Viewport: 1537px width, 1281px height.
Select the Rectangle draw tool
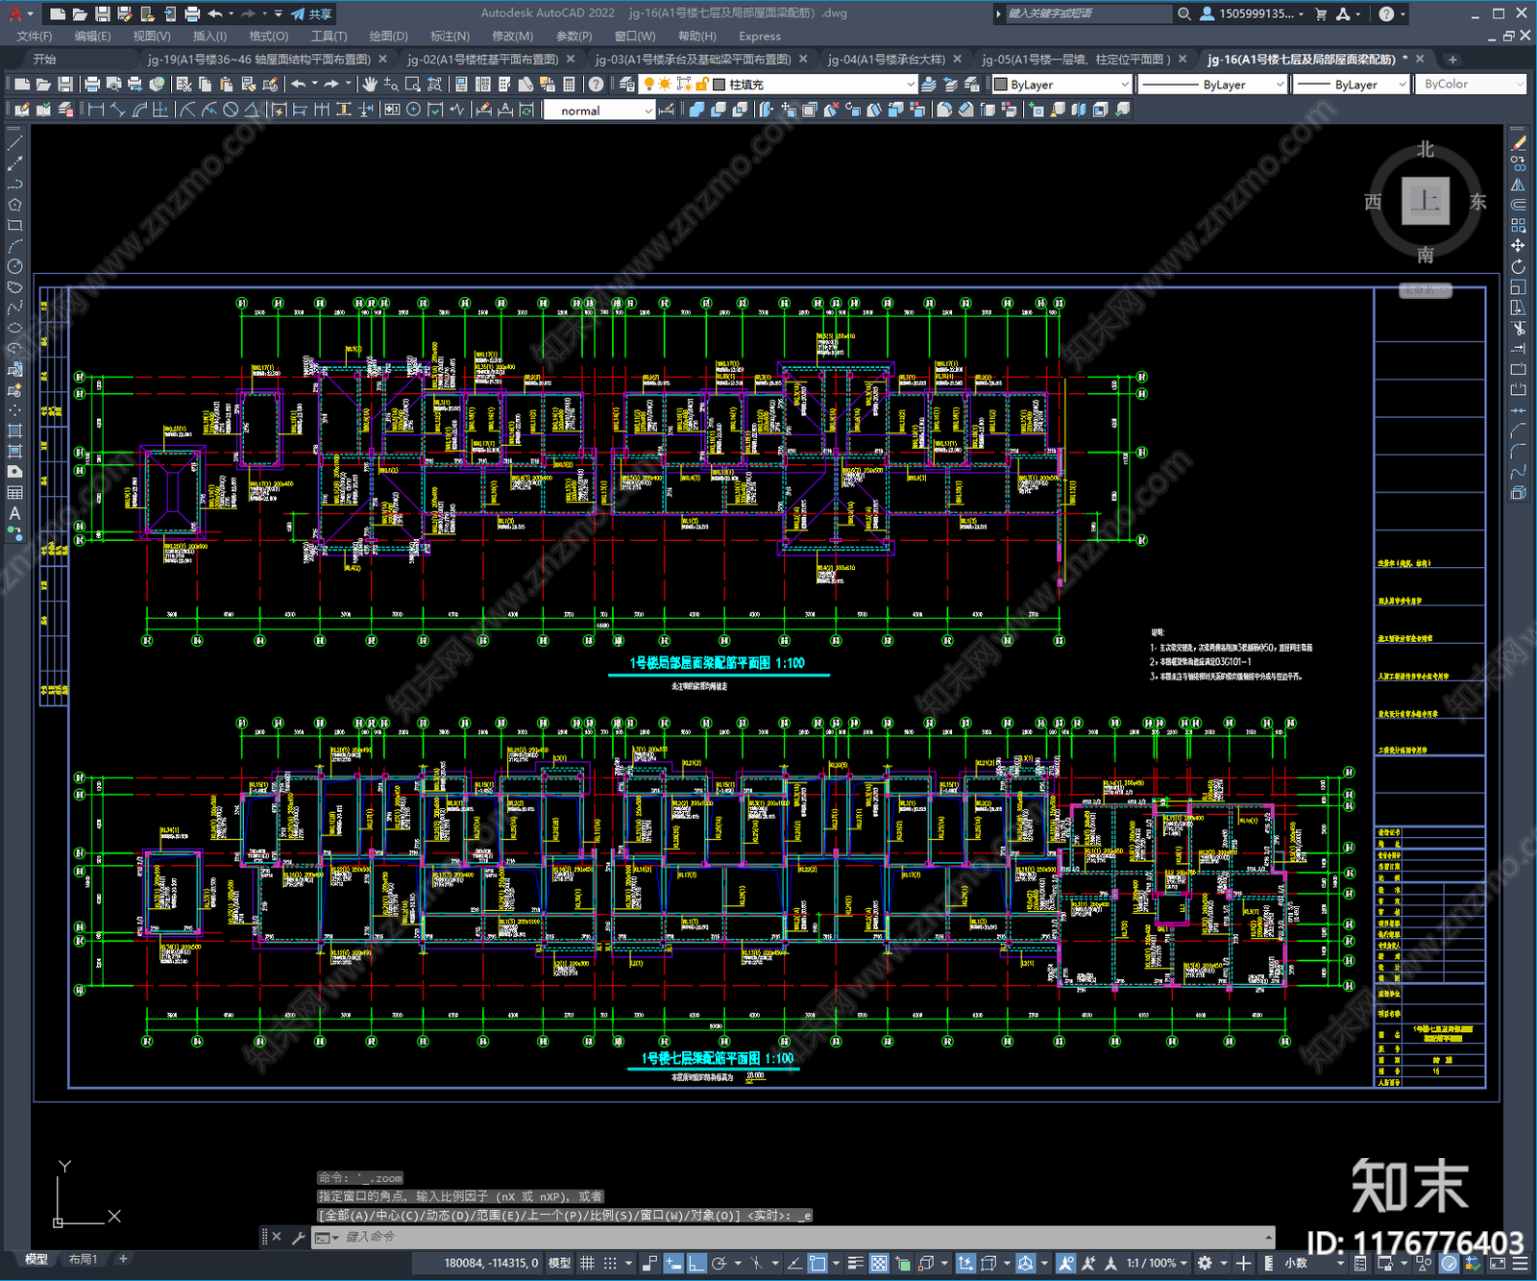point(14,226)
